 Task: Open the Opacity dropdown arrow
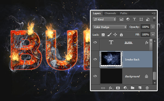pyautogui.click(x=153, y=27)
